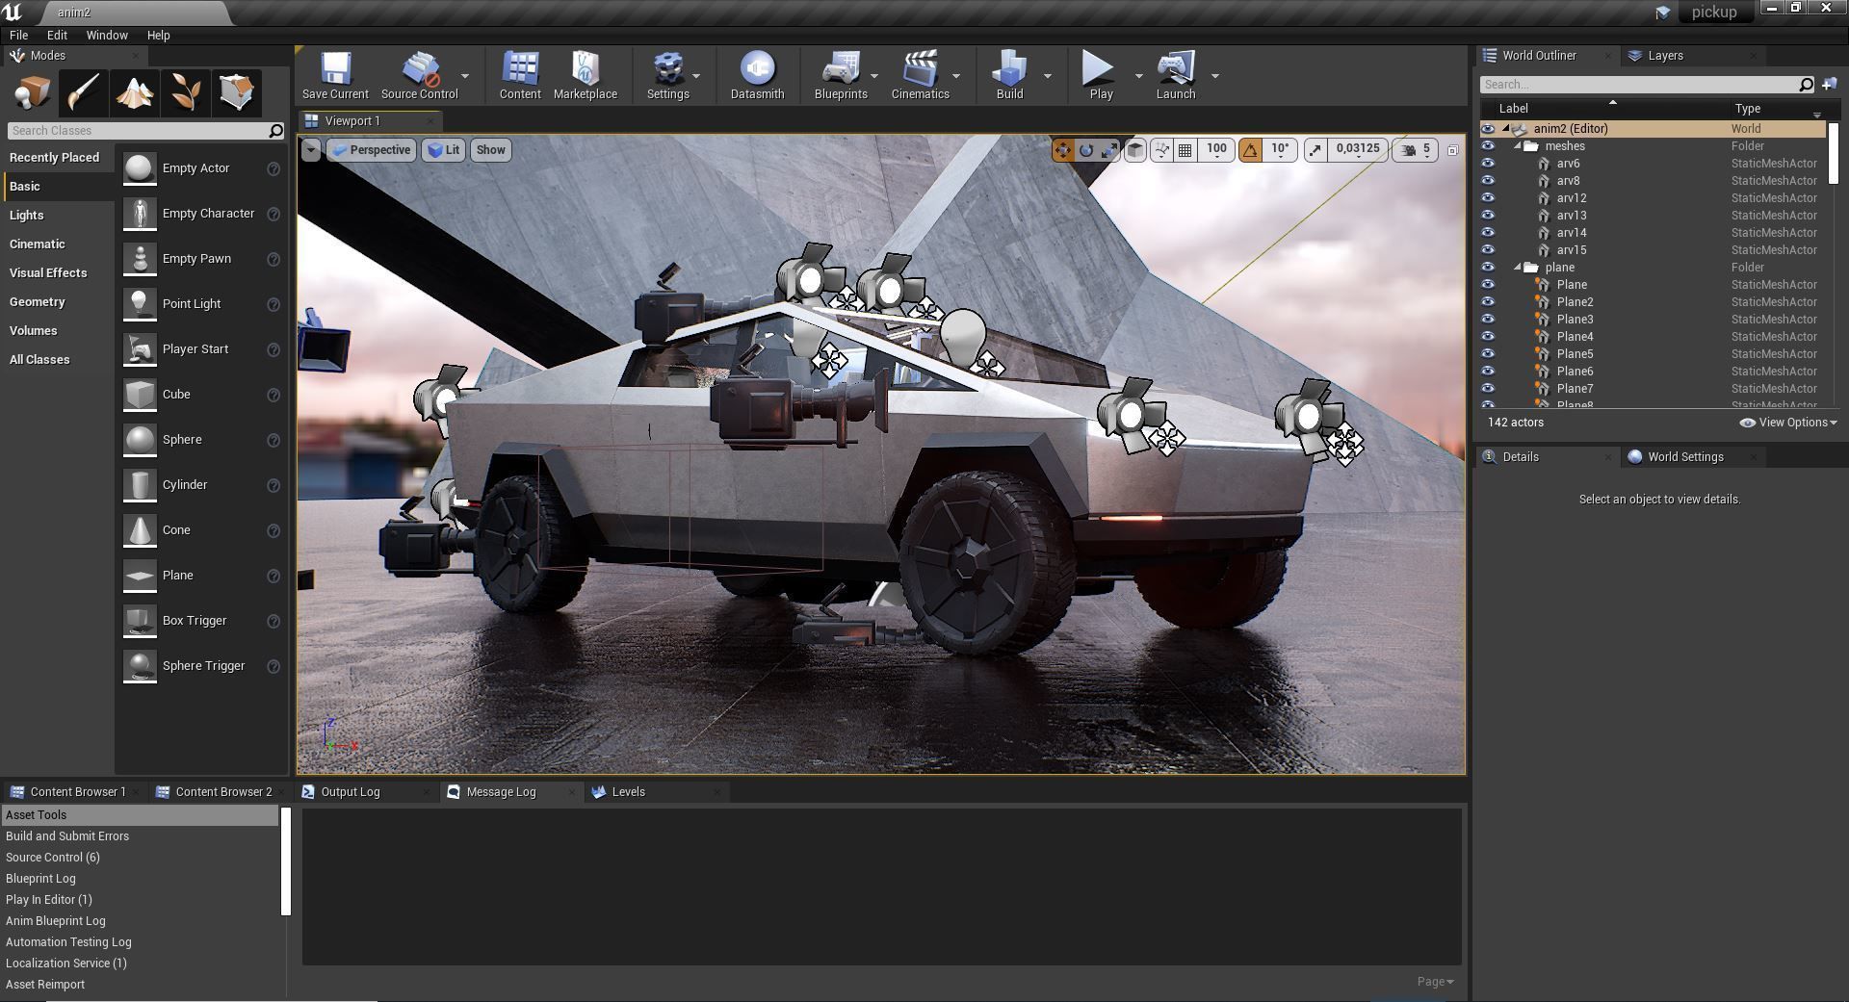Open View Options in World Outliner
This screenshot has width=1849, height=1002.
(1788, 423)
